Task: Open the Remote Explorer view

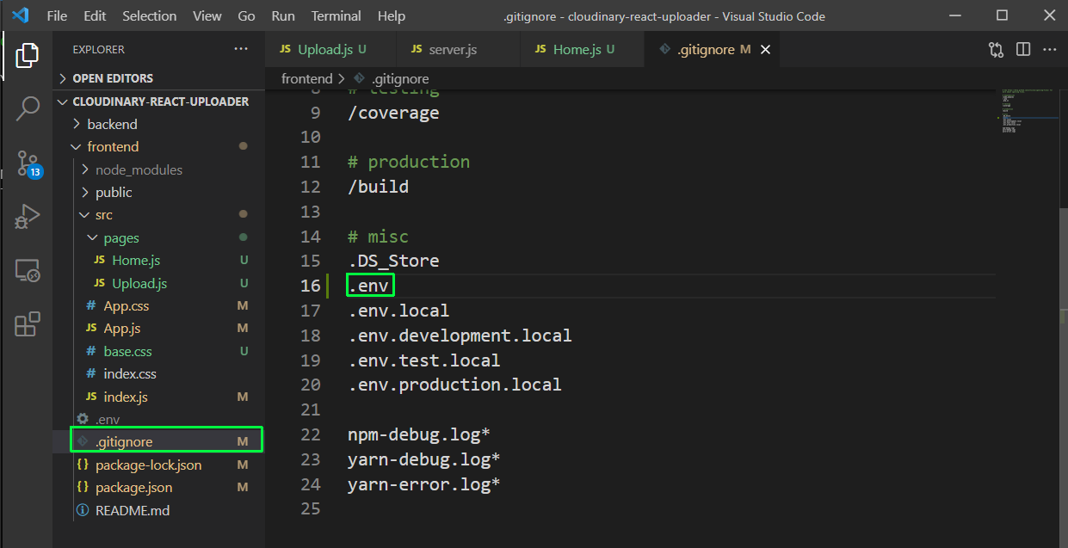Action: (x=27, y=271)
